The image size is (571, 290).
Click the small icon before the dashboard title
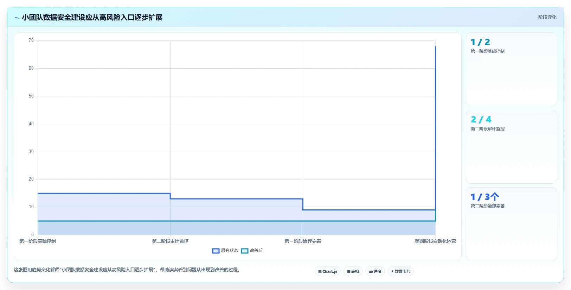point(17,18)
